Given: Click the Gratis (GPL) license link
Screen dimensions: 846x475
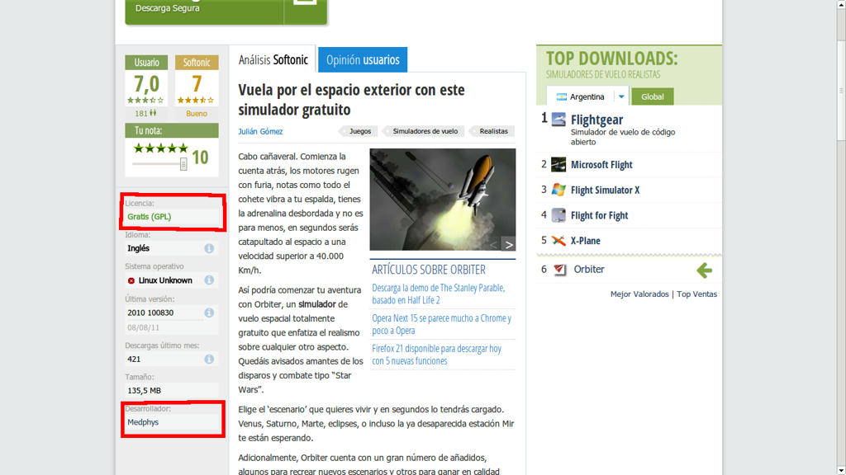Looking at the screenshot, I should (x=149, y=217).
